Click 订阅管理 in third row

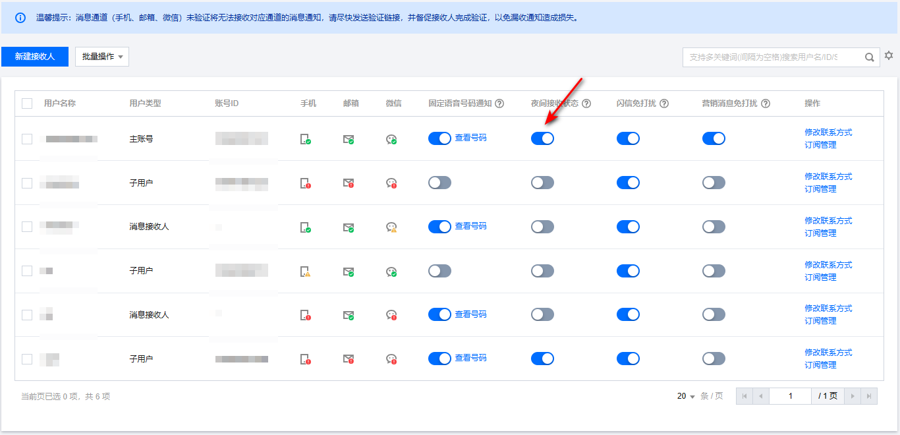click(x=820, y=233)
